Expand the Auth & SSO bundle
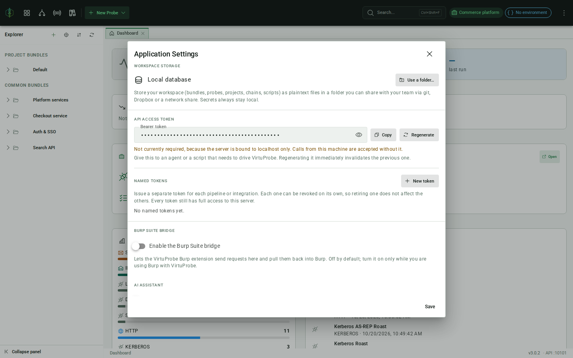This screenshot has width=573, height=358. pyautogui.click(x=8, y=132)
